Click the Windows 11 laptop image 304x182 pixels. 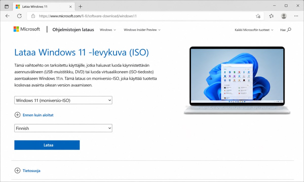click(x=237, y=80)
